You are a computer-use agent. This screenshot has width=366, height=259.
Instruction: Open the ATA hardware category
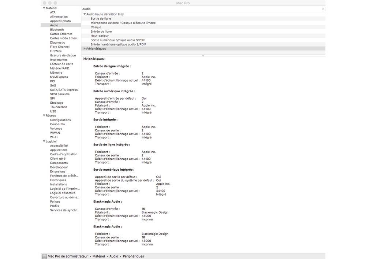tap(53, 12)
